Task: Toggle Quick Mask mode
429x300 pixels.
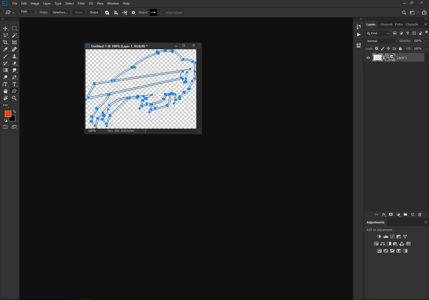Action: [x=5, y=127]
